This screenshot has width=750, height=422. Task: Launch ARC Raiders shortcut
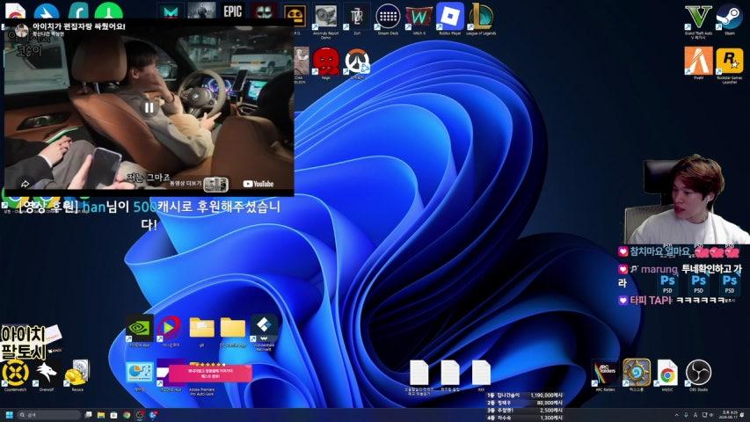click(605, 373)
